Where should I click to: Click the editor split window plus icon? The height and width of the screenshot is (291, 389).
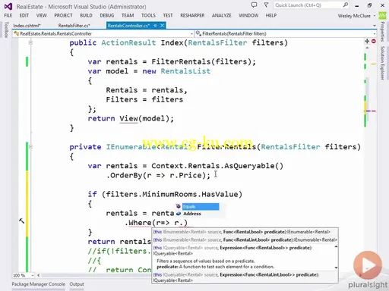(x=367, y=41)
